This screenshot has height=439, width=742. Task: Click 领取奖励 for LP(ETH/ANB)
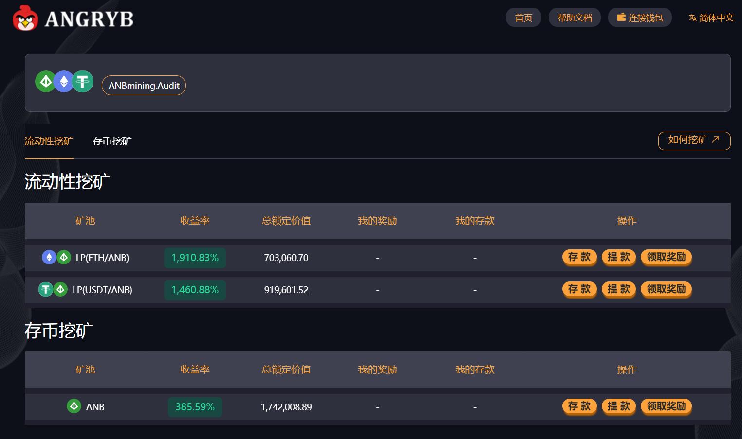click(666, 257)
